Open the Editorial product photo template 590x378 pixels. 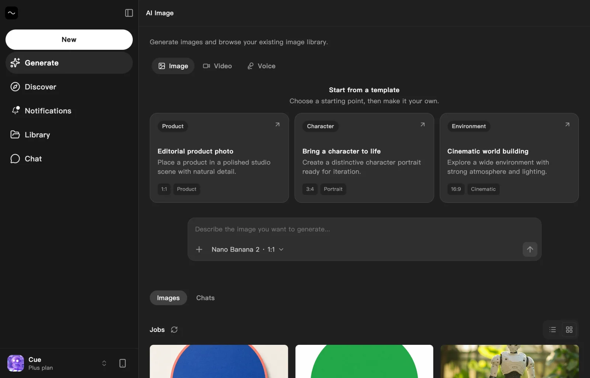[219, 158]
